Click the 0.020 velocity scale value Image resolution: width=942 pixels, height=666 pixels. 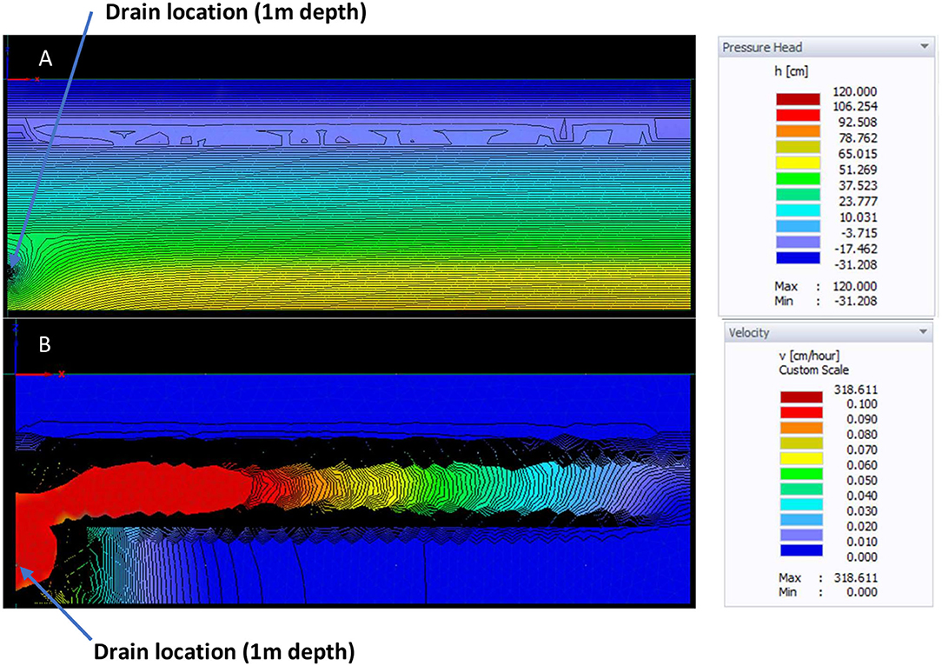tap(862, 527)
